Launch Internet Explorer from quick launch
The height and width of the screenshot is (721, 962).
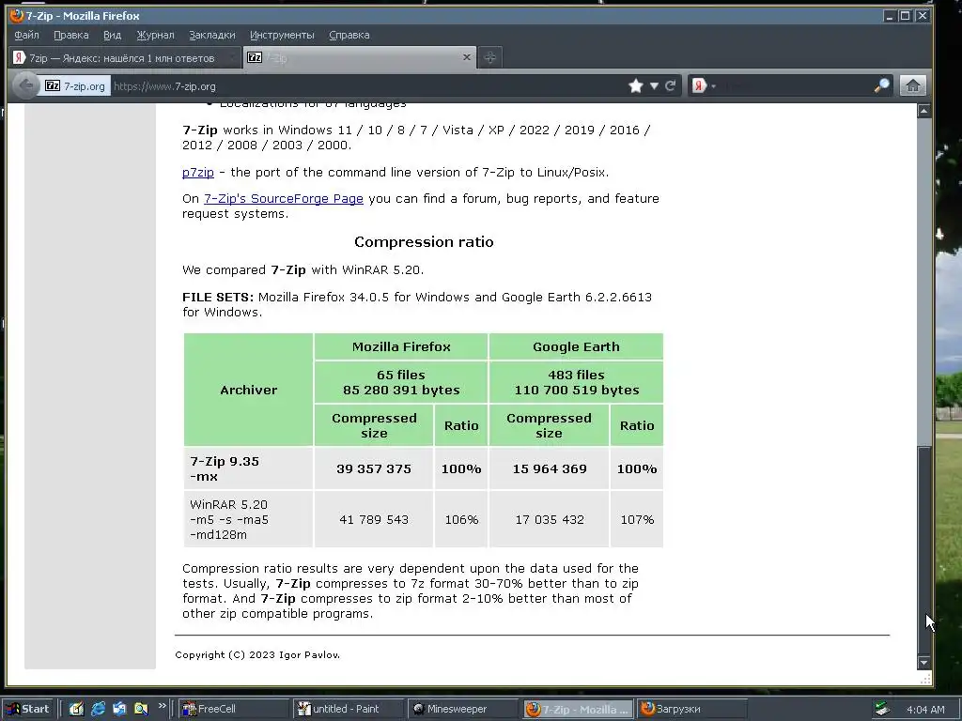[98, 709]
